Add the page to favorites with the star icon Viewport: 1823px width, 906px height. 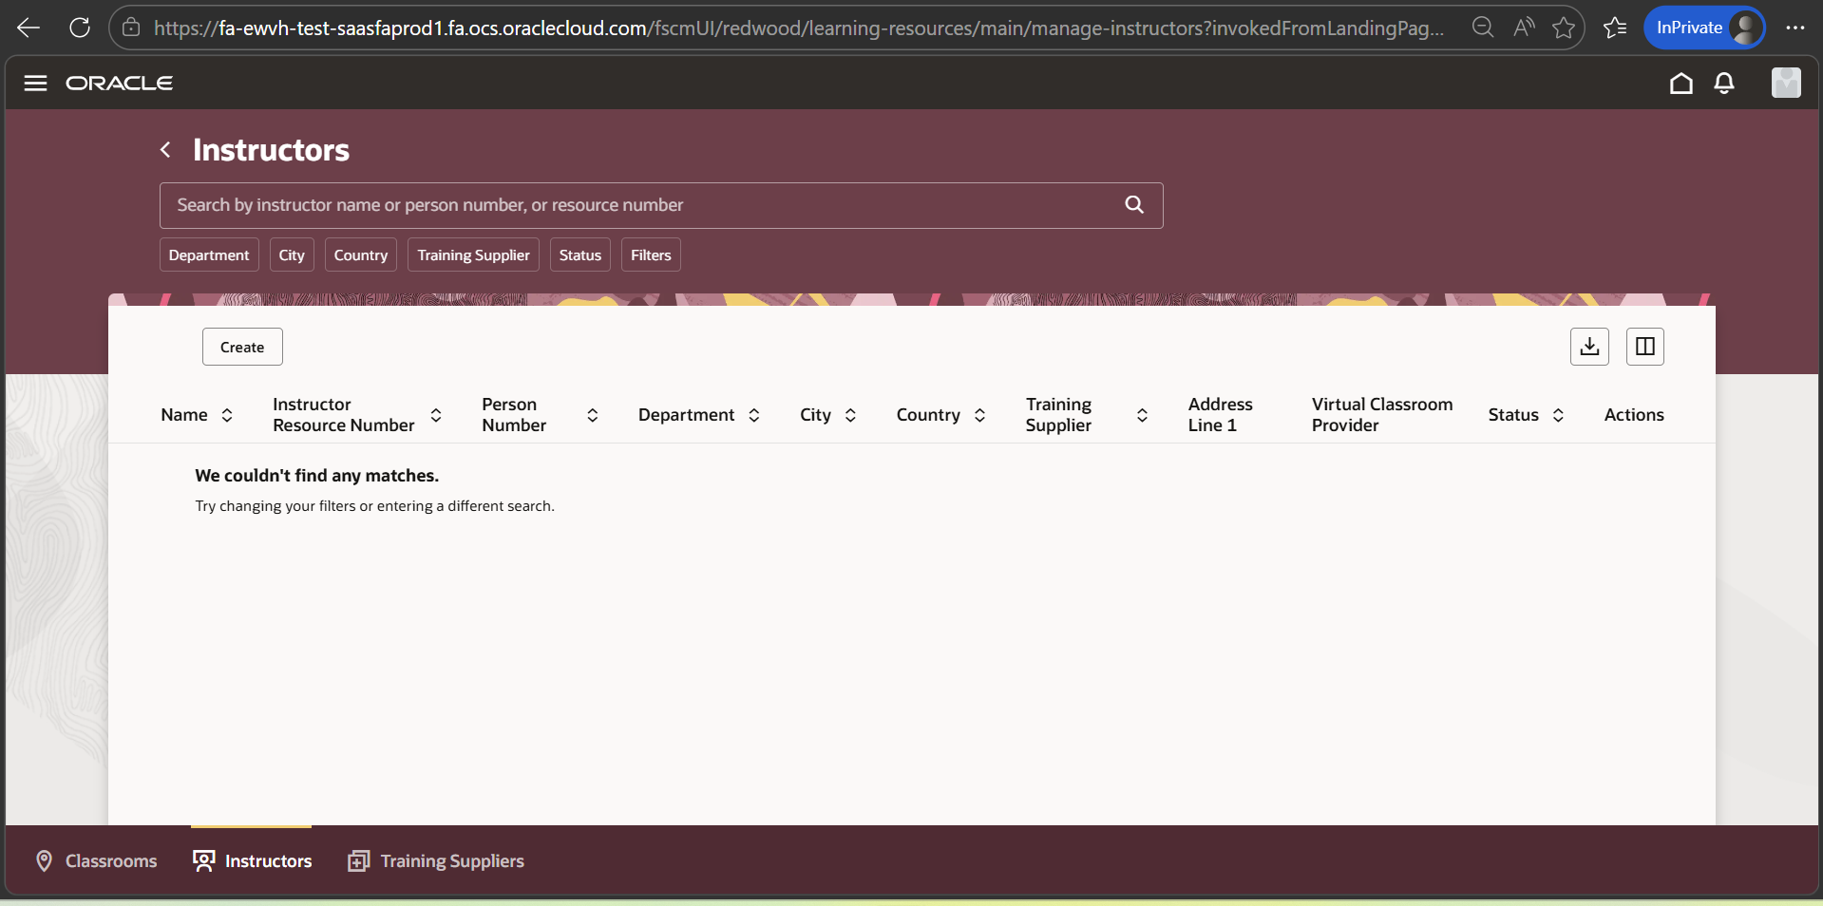point(1563,28)
